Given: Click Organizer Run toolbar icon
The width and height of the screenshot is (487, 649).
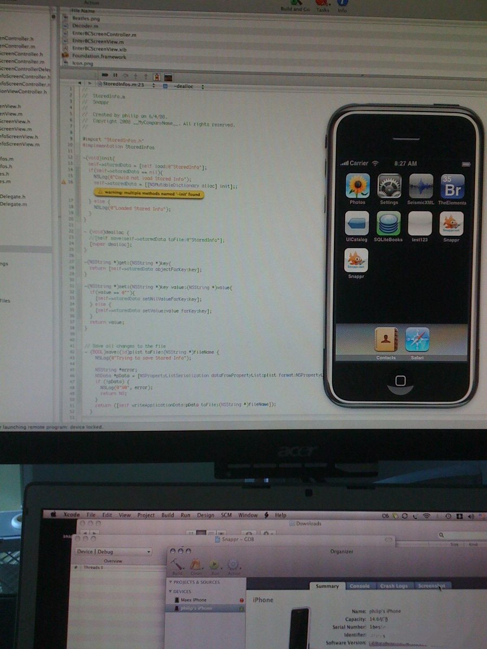Looking at the screenshot, I should pos(215,566).
